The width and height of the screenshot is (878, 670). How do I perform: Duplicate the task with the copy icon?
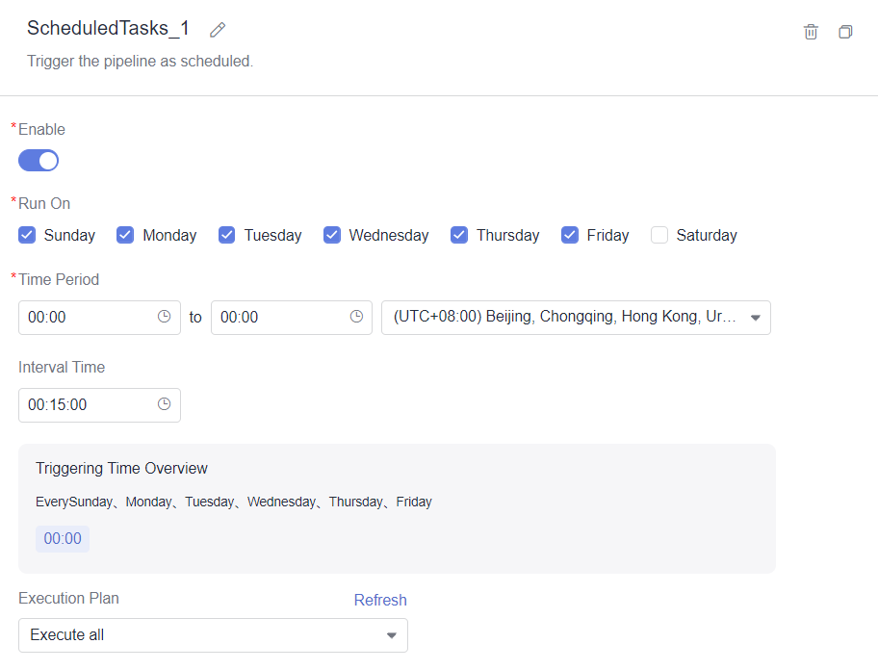point(845,32)
